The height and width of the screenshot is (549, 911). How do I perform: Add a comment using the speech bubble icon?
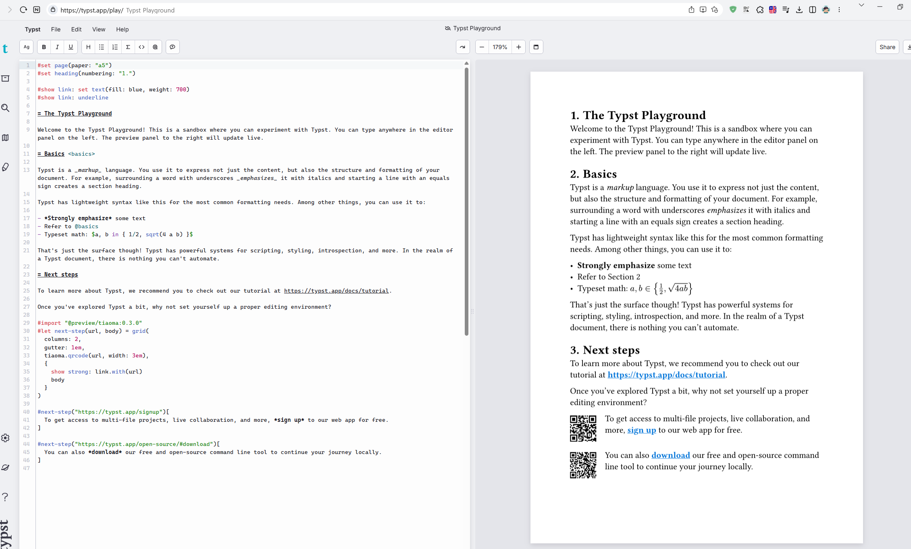(173, 47)
